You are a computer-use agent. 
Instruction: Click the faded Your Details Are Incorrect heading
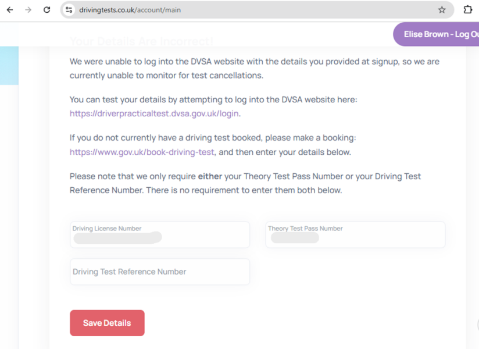click(x=142, y=41)
